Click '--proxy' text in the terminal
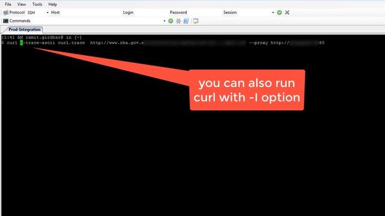This screenshot has height=216, width=385. click(258, 43)
